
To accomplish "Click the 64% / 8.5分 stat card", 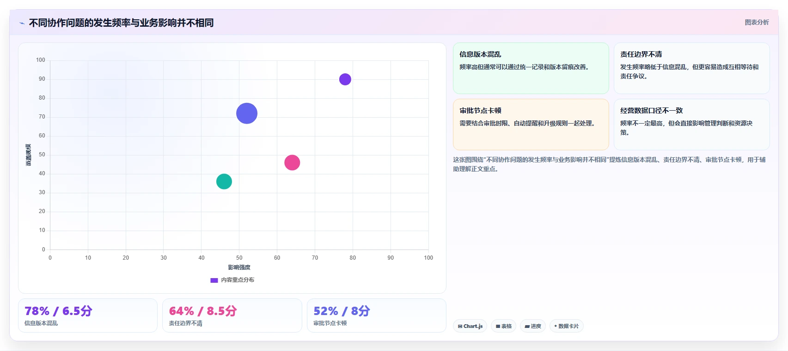I will [232, 315].
